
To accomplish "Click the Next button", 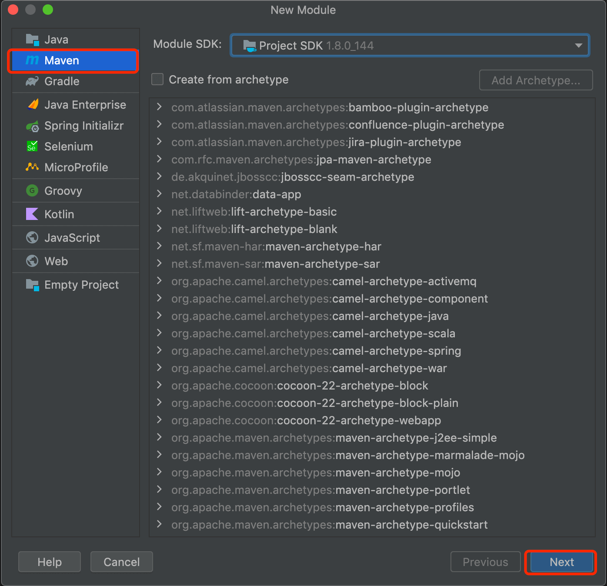I will (x=562, y=562).
